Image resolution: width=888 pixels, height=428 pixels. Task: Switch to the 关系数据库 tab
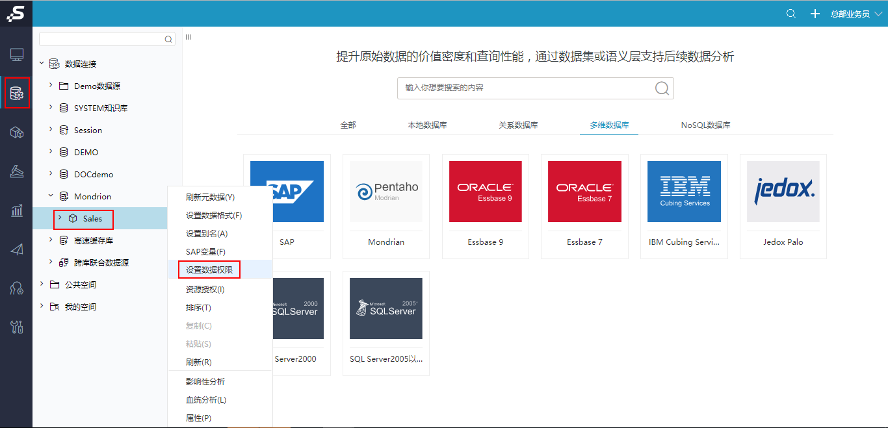518,125
